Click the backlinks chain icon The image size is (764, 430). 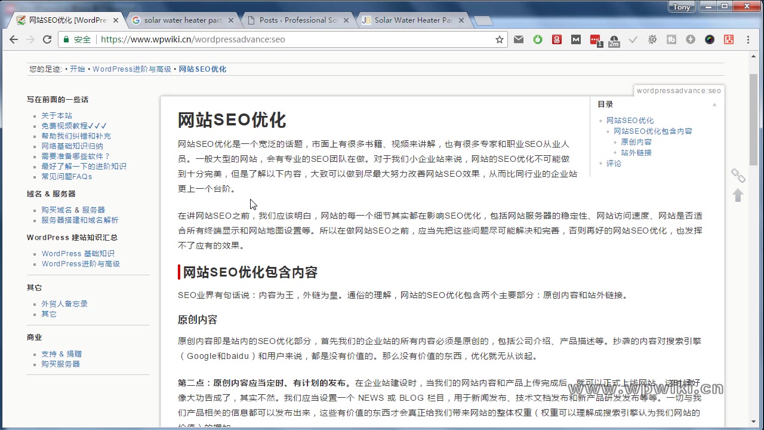coord(738,176)
